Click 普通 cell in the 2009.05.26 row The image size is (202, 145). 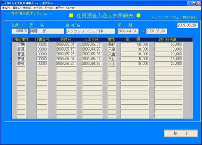21,54
